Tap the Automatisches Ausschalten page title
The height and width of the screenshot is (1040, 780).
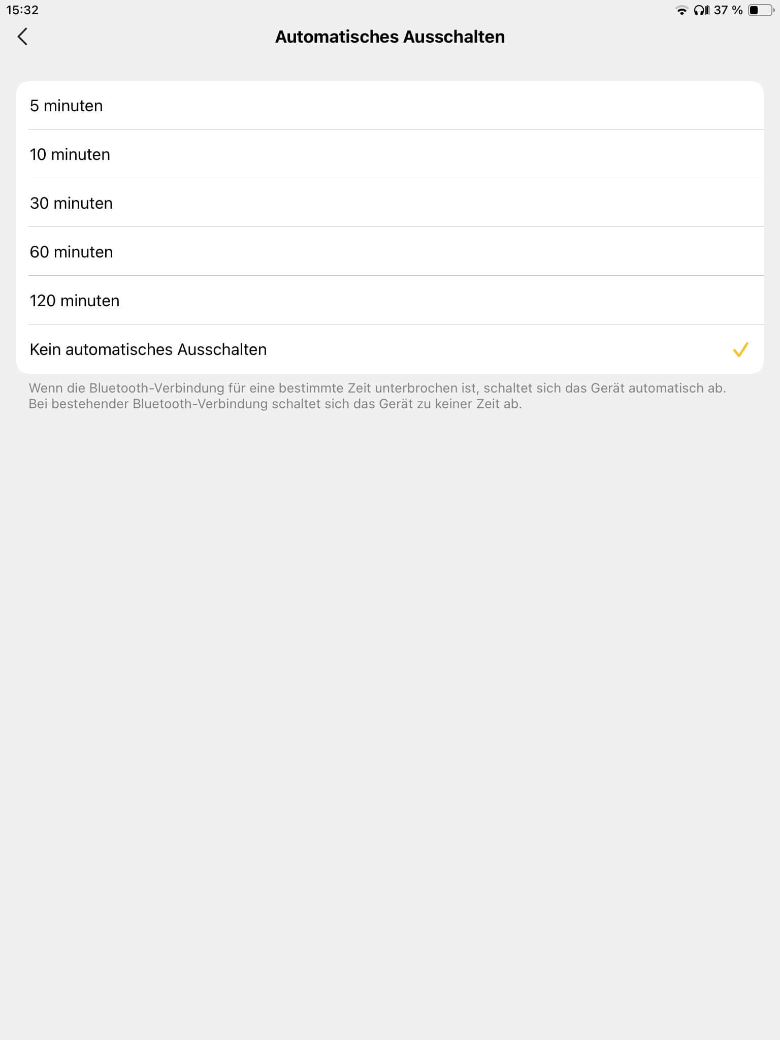[390, 37]
